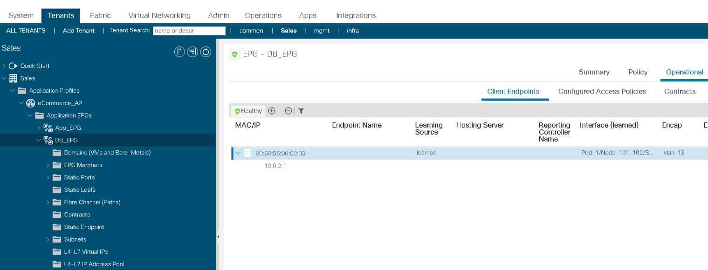Open the Apps menu tab
The image size is (708, 270).
pos(308,15)
